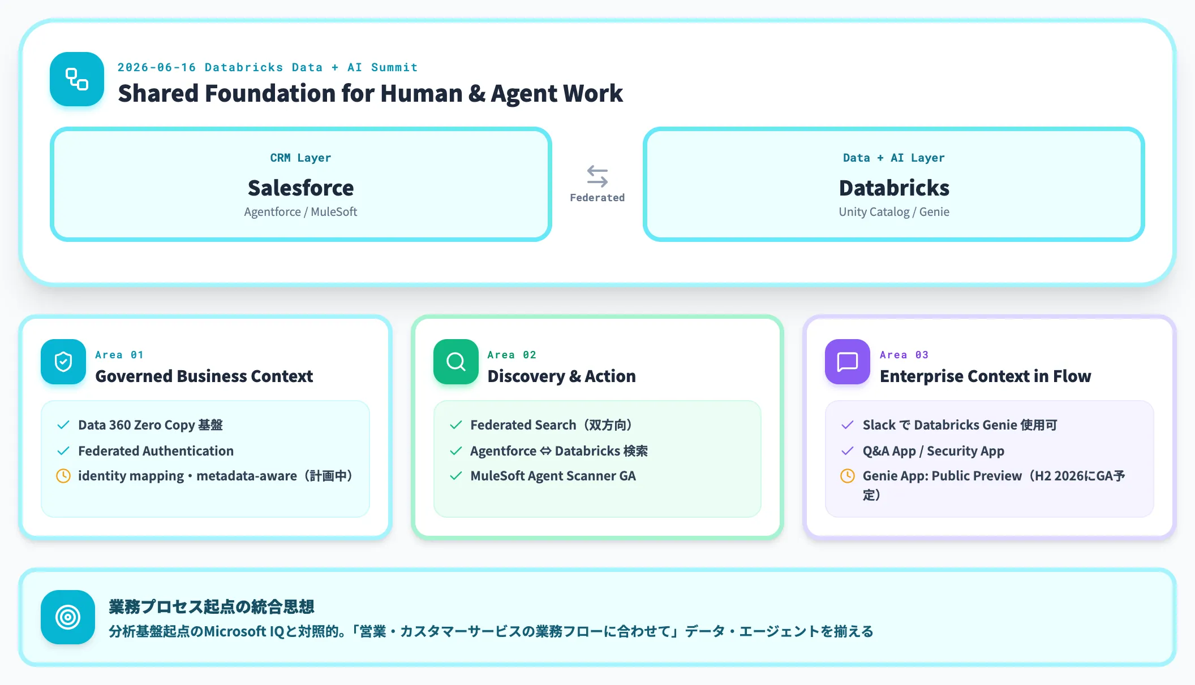Viewport: 1195px width, 685px height.
Task: Click the Agentforce ⇔ Databricks 検索 item text
Action: click(559, 451)
